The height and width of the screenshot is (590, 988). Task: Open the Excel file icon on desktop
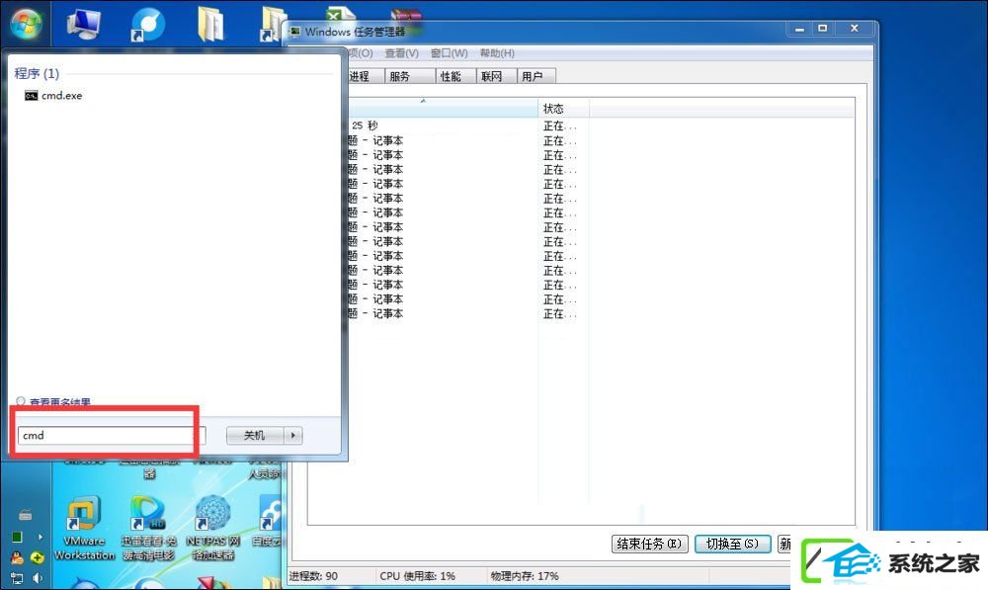coord(340,14)
